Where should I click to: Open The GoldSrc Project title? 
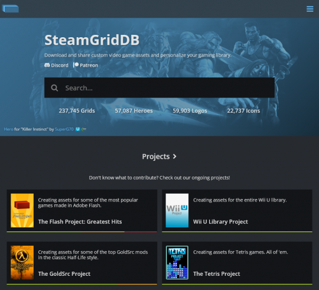(x=64, y=273)
